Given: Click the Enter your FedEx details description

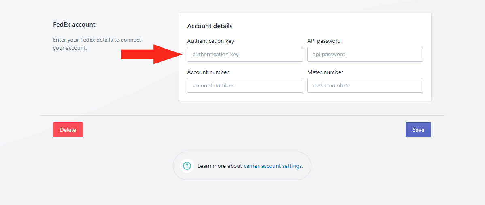Looking at the screenshot, I should pos(97,44).
